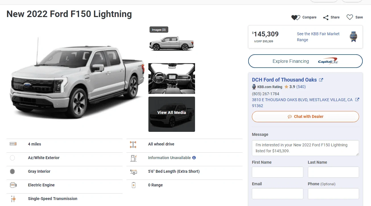The image size is (371, 206).
Task: Click the 5'6" Bed Length text
Action: (x=174, y=171)
